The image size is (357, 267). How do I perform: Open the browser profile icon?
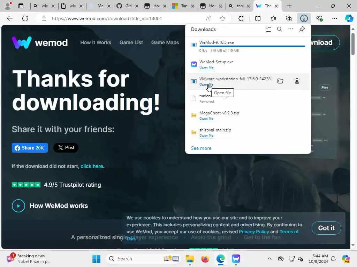pos(8,6)
